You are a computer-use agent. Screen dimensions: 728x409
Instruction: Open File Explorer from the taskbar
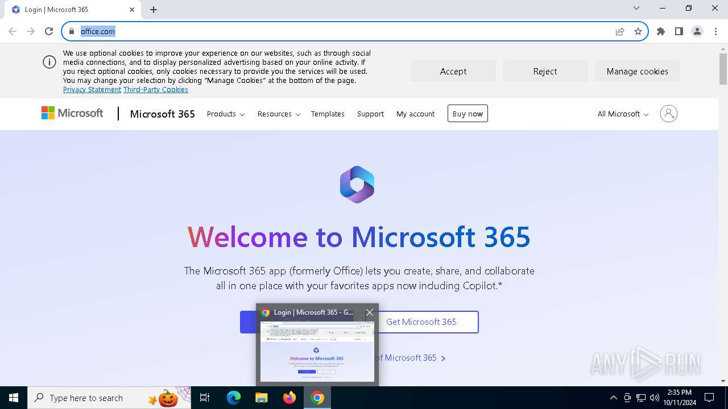tap(261, 398)
